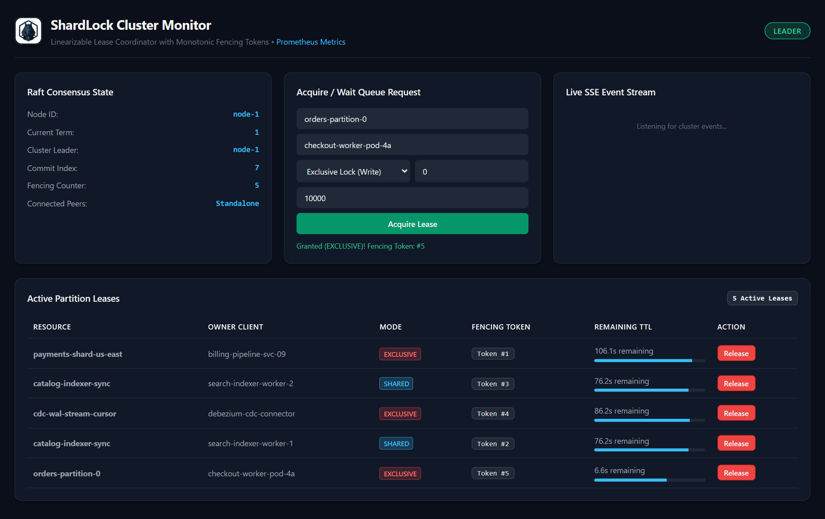The image size is (825, 519).
Task: Click the ACTION column header
Action: [731, 327]
